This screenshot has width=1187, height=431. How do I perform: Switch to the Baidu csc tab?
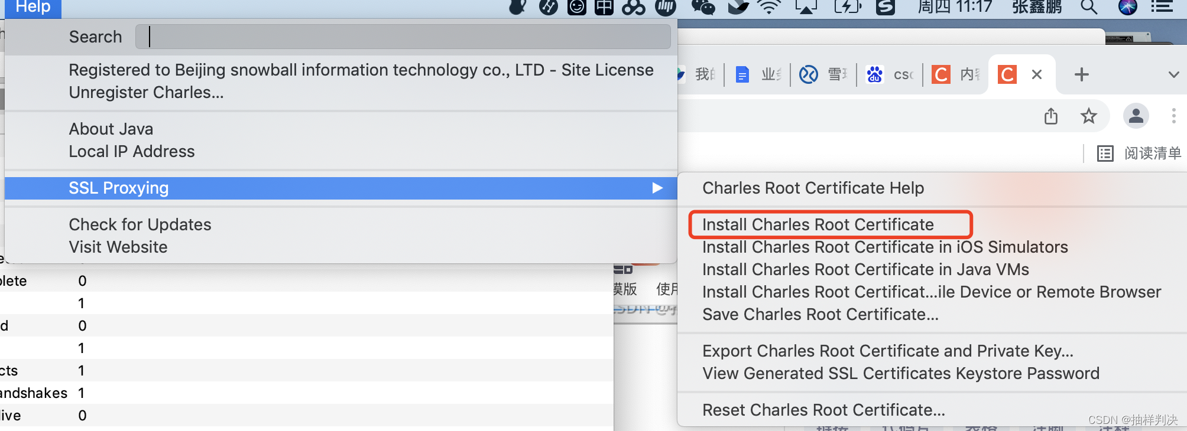[890, 74]
